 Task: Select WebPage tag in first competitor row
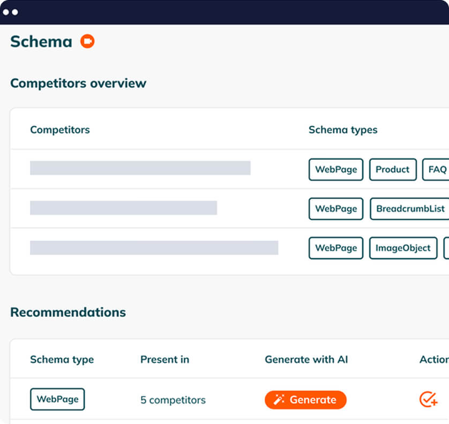(336, 169)
